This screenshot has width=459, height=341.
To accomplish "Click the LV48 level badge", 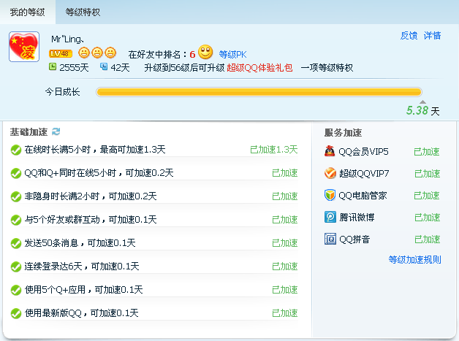I will 61,53.
